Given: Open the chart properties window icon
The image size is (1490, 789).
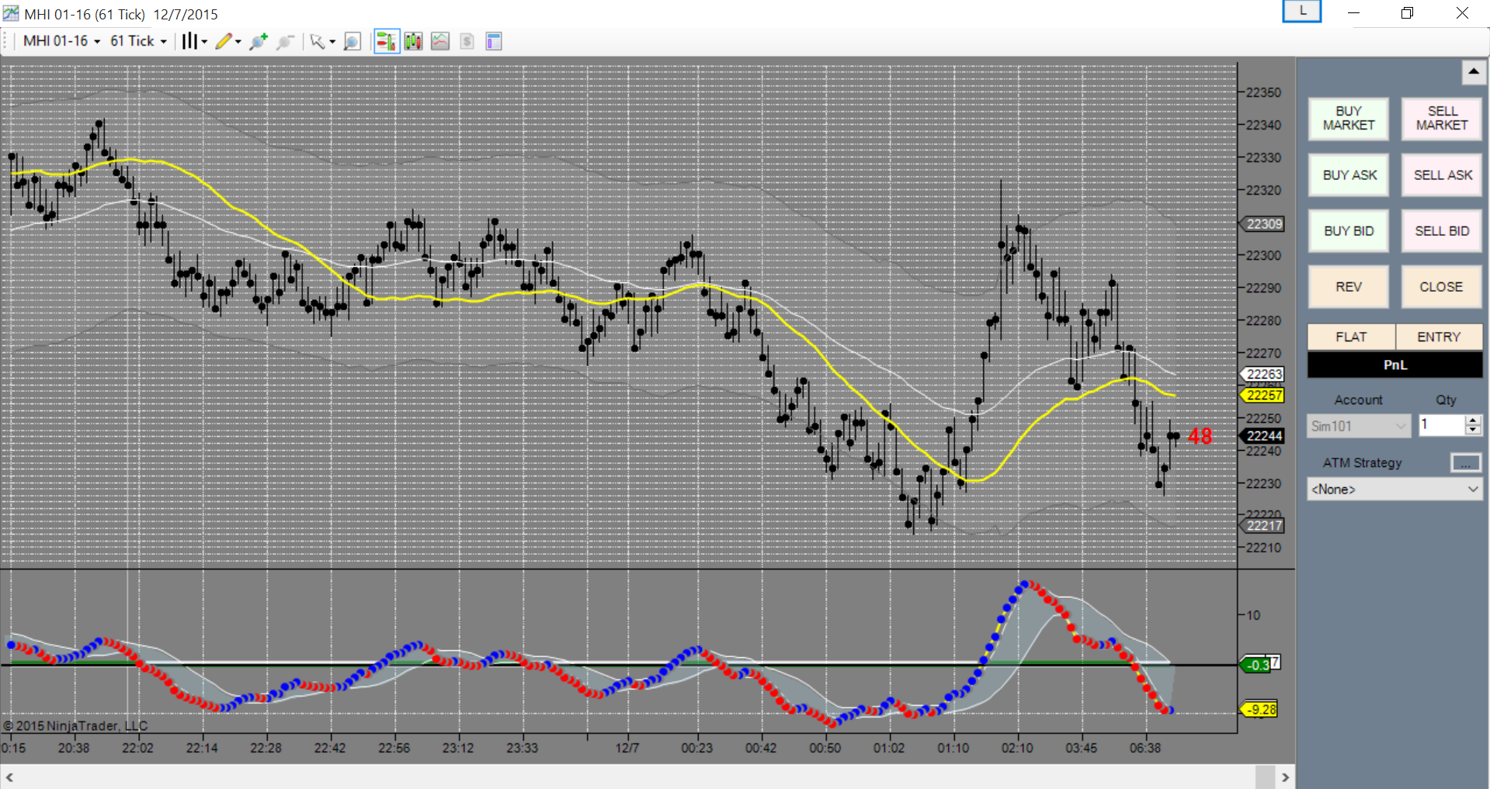Looking at the screenshot, I should (494, 41).
